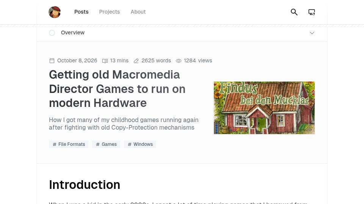Click the pencil icon next to word count

pos(136,61)
